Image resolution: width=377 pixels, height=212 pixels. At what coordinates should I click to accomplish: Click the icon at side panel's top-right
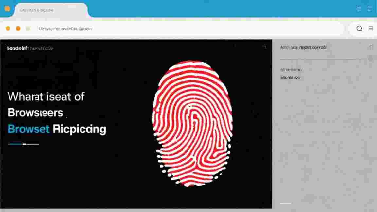point(371,47)
